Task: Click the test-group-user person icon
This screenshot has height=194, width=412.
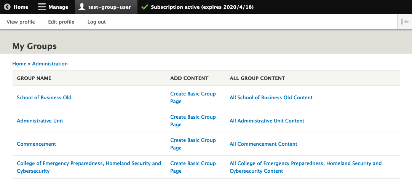Action: pyautogui.click(x=82, y=7)
